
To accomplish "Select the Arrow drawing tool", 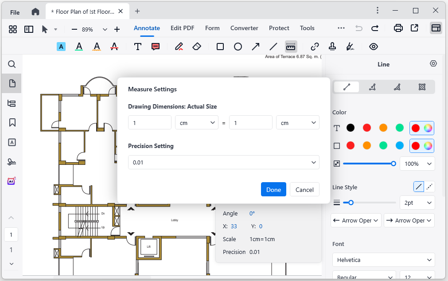I will (256, 46).
